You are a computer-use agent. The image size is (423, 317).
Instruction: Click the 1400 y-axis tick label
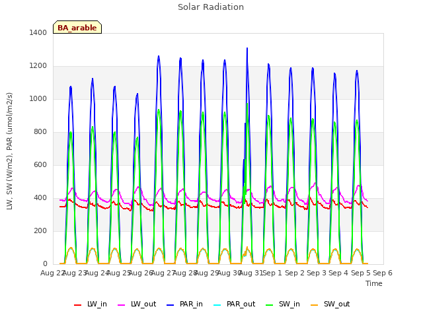(38, 32)
